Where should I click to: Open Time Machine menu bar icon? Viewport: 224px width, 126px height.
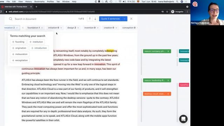(111, 1)
